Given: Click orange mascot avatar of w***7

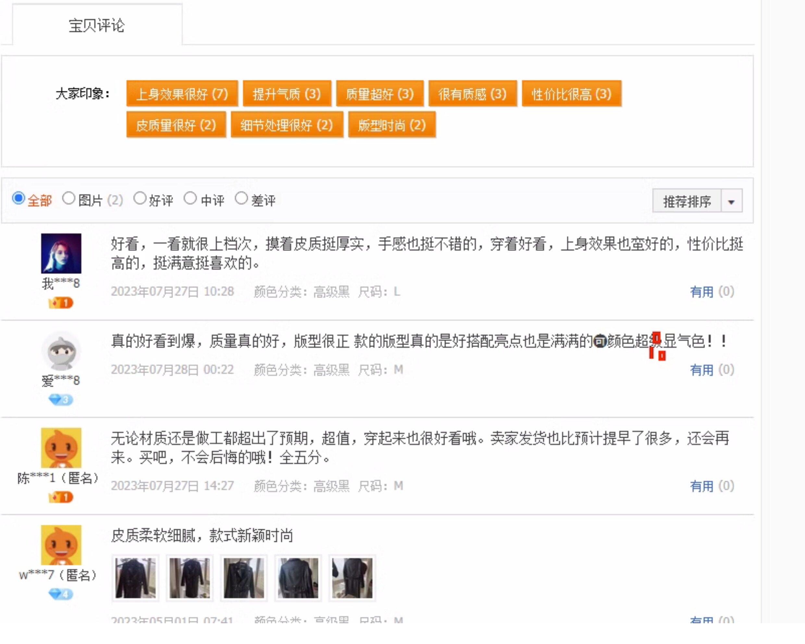Looking at the screenshot, I should pyautogui.click(x=61, y=545).
